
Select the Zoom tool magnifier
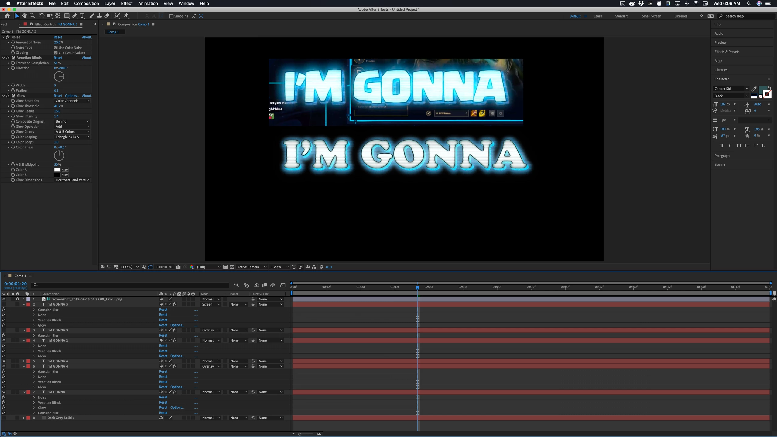(32, 16)
